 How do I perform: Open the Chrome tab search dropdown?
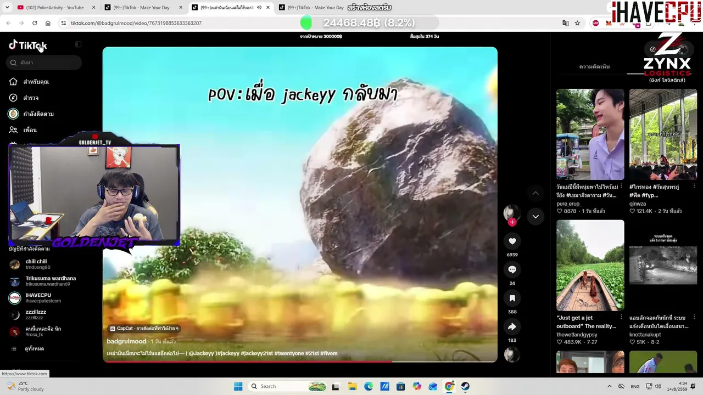[x=7, y=8]
